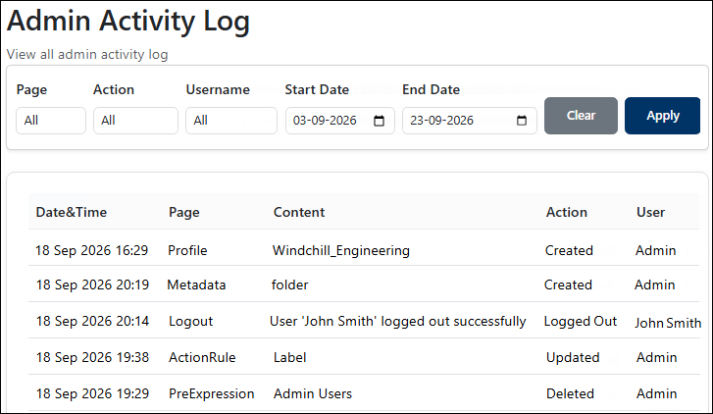Viewport: 713px width, 414px height.
Task: Select Admin user in the ActionRule row
Action: click(657, 357)
